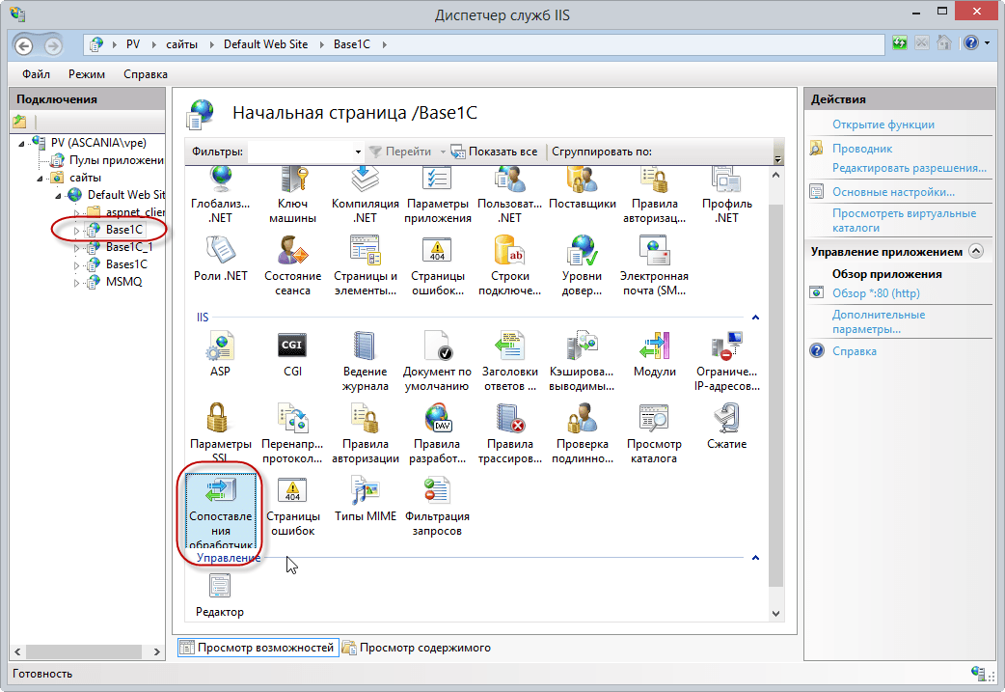Expand the Base1C_1 tree node

[78, 247]
